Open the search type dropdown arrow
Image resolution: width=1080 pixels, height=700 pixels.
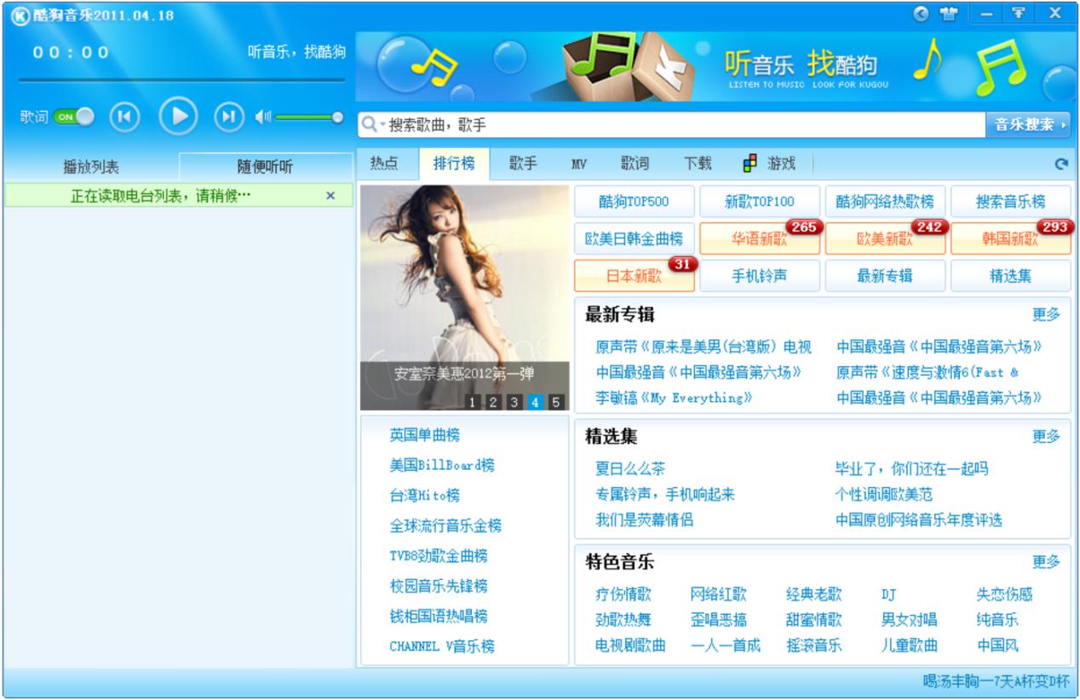click(383, 125)
